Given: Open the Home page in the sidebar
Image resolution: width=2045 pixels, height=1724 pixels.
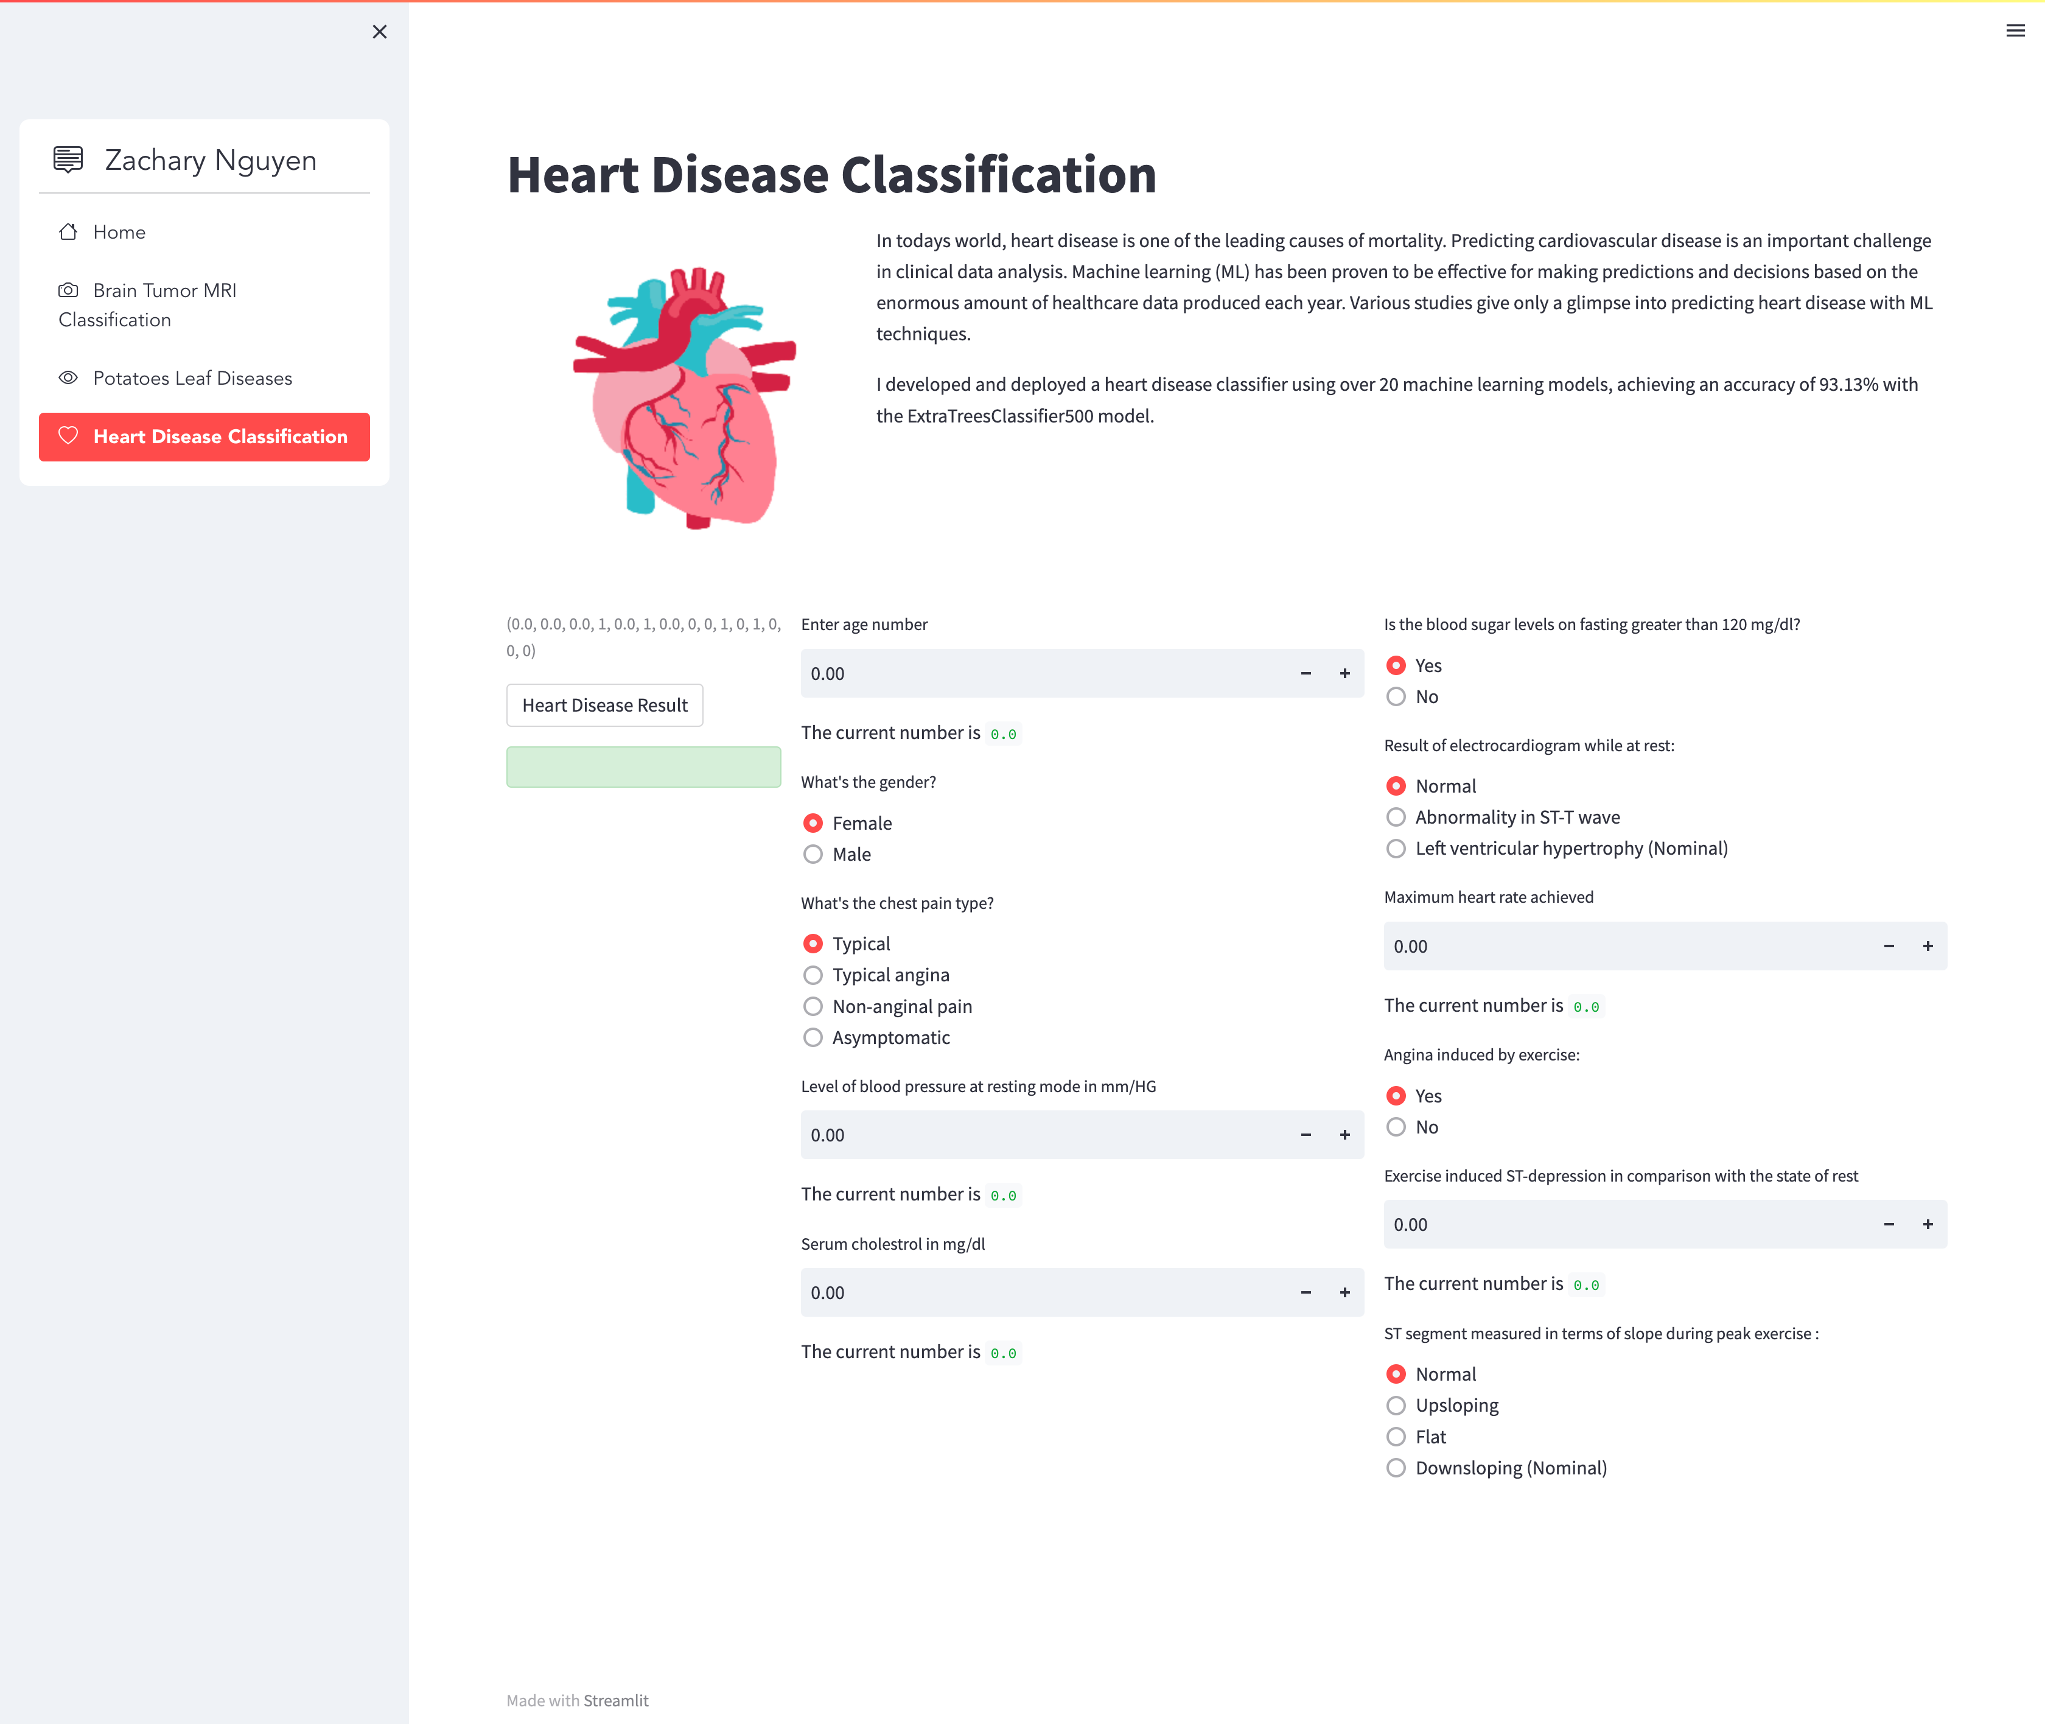Looking at the screenshot, I should pyautogui.click(x=119, y=231).
